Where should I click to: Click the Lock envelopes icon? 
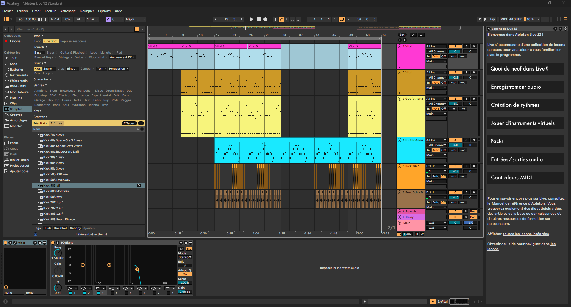click(x=421, y=35)
